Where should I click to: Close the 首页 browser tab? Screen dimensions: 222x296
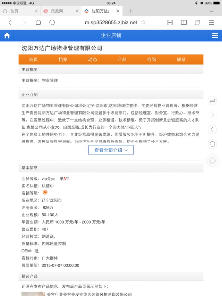coord(36,11)
